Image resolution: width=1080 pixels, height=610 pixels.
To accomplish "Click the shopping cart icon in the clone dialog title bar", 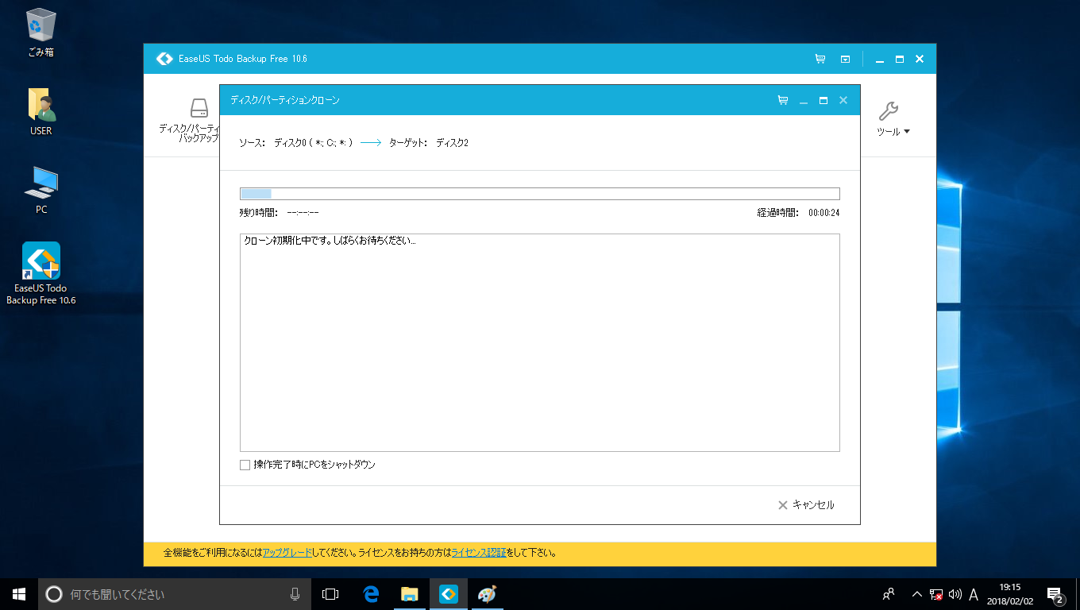I will (x=783, y=100).
